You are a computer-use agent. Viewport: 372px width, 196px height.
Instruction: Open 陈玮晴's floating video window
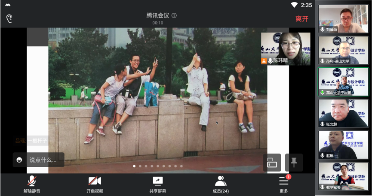point(286,48)
